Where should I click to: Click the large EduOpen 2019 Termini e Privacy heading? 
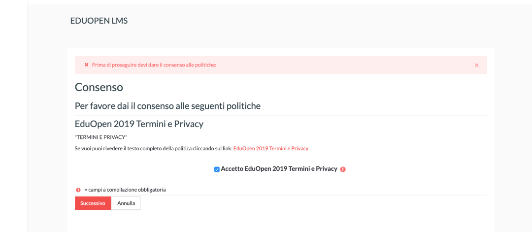pyautogui.click(x=139, y=124)
